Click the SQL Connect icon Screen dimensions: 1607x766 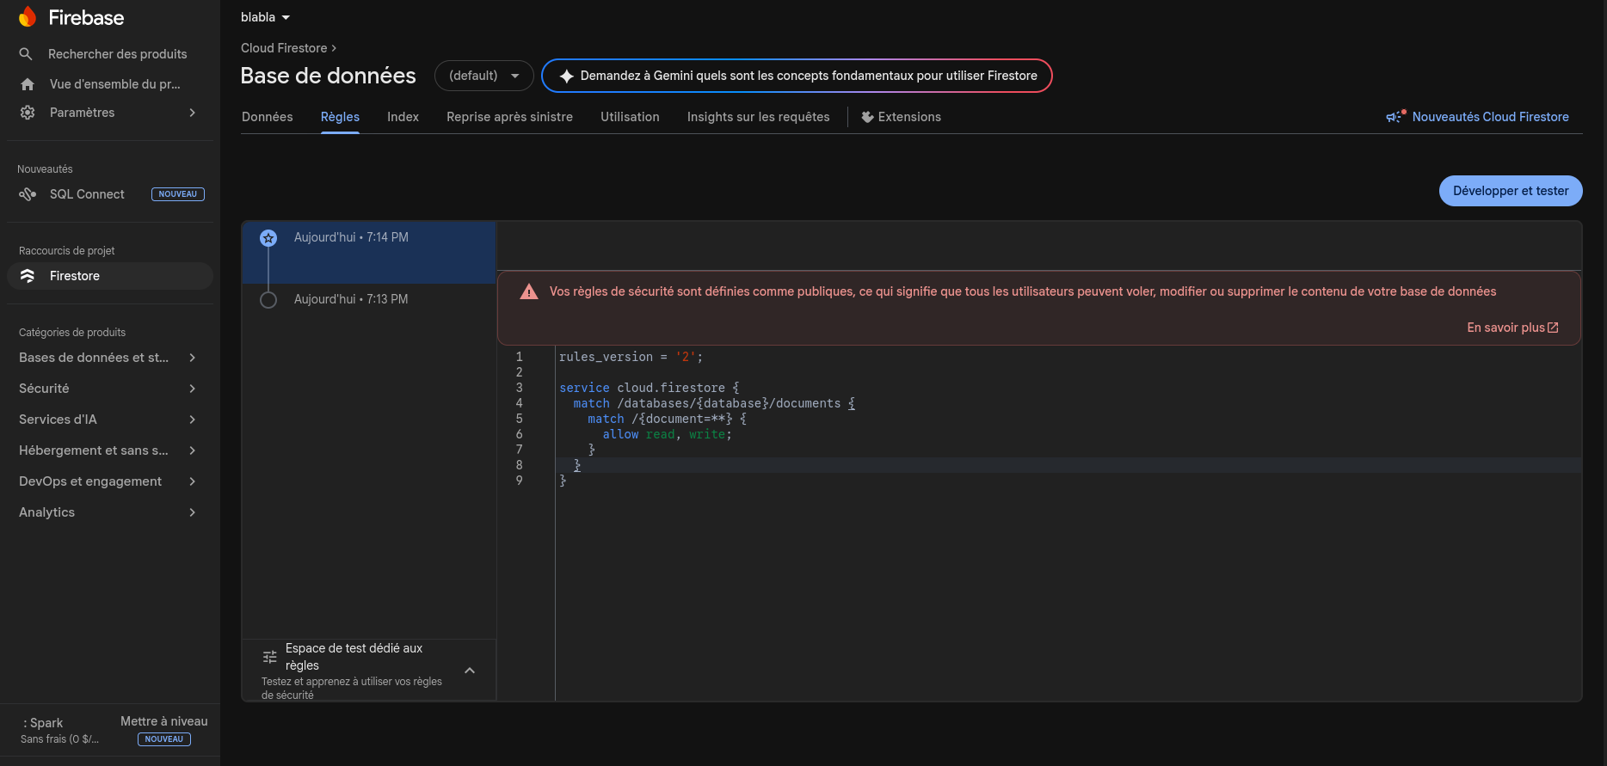point(28,194)
